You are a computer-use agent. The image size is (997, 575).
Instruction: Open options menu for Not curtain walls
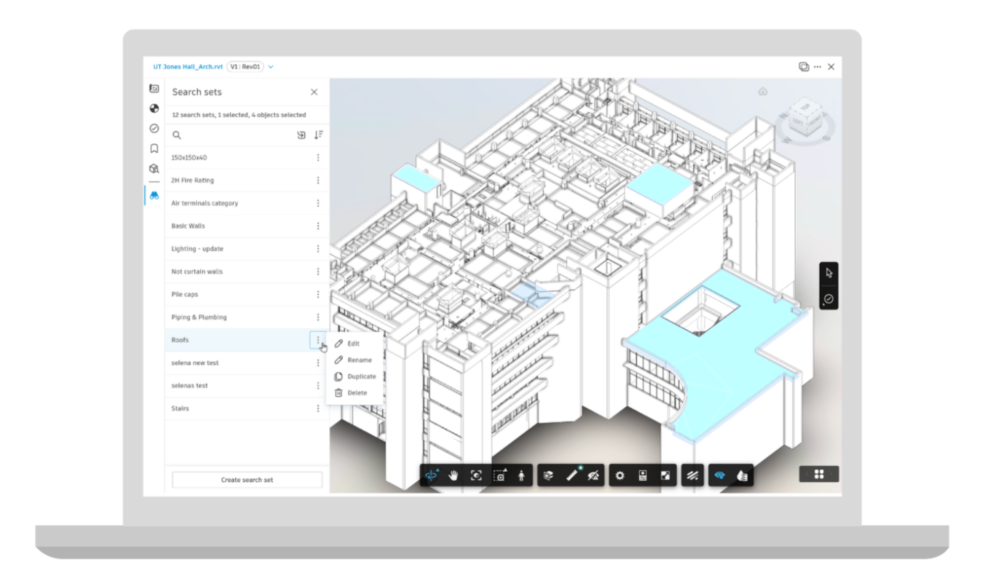tap(318, 272)
